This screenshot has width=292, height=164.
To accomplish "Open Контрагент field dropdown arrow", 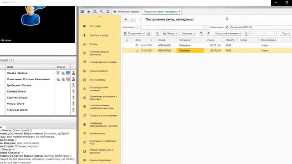I will coord(206,27).
